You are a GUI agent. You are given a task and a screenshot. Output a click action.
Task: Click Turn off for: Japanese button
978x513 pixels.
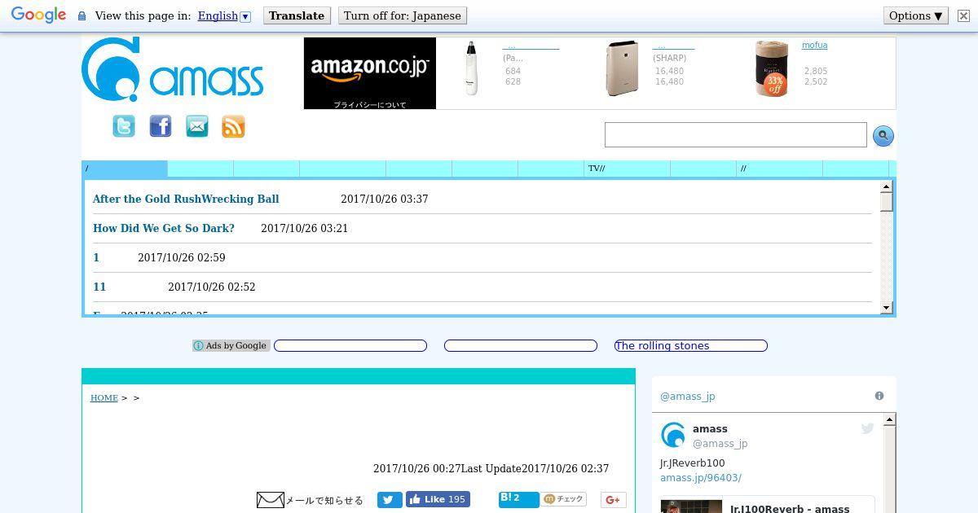click(403, 15)
